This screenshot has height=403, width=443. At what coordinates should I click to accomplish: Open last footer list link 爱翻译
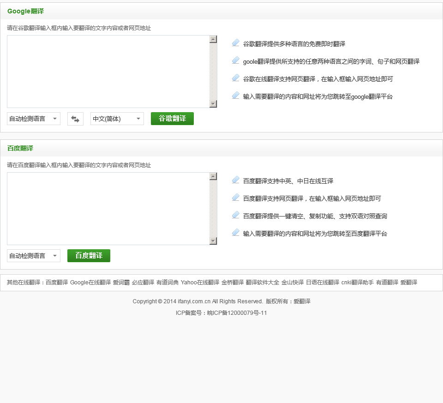(409, 283)
